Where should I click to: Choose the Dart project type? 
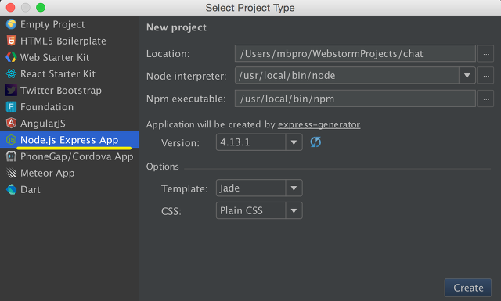click(69, 190)
